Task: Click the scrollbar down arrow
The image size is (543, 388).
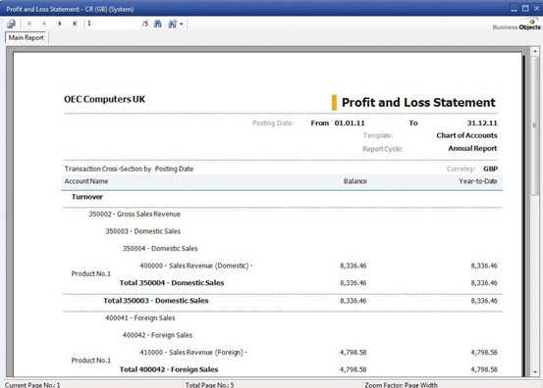Action: point(535,372)
